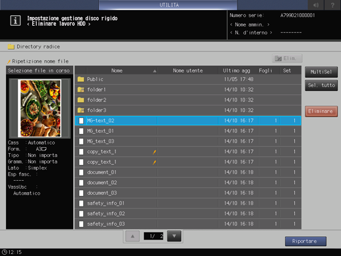Click the serial number A799021000001
This screenshot has height=256, width=341.
coord(297,15)
